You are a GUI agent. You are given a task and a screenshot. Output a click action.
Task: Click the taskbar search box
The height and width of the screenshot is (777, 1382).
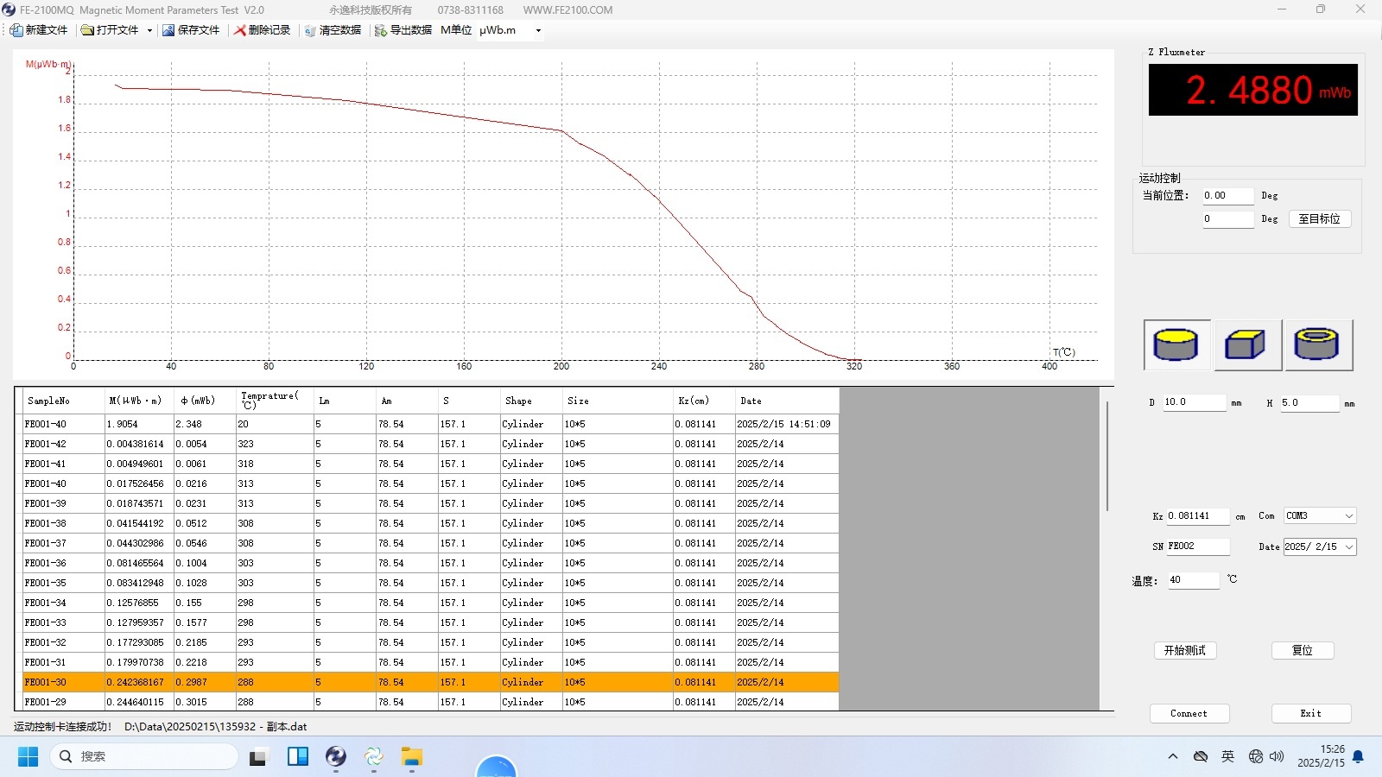point(143,757)
